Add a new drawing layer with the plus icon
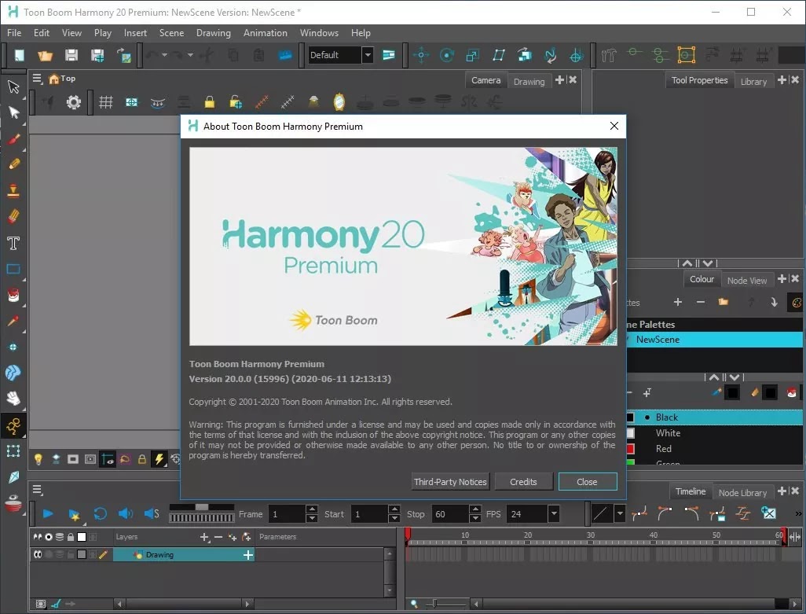This screenshot has height=614, width=806. click(x=203, y=537)
